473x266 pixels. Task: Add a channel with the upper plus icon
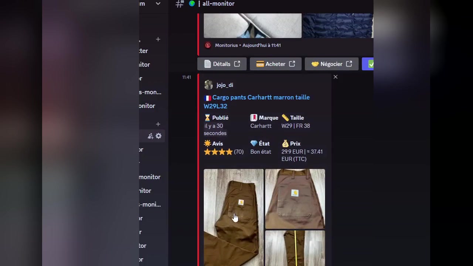[x=158, y=39]
